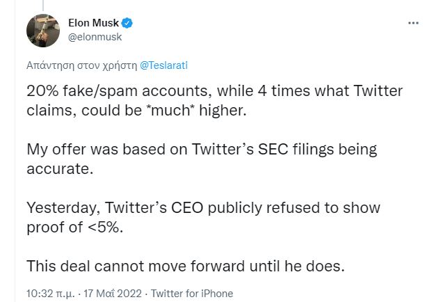The height and width of the screenshot is (302, 427).
Task: Click the thread connector line above avatar
Action: 42,5
